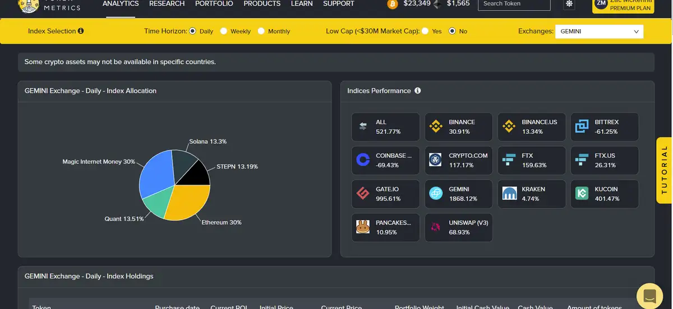This screenshot has width=673, height=309.
Task: Click the Solana 13.3% label
Action: (208, 142)
